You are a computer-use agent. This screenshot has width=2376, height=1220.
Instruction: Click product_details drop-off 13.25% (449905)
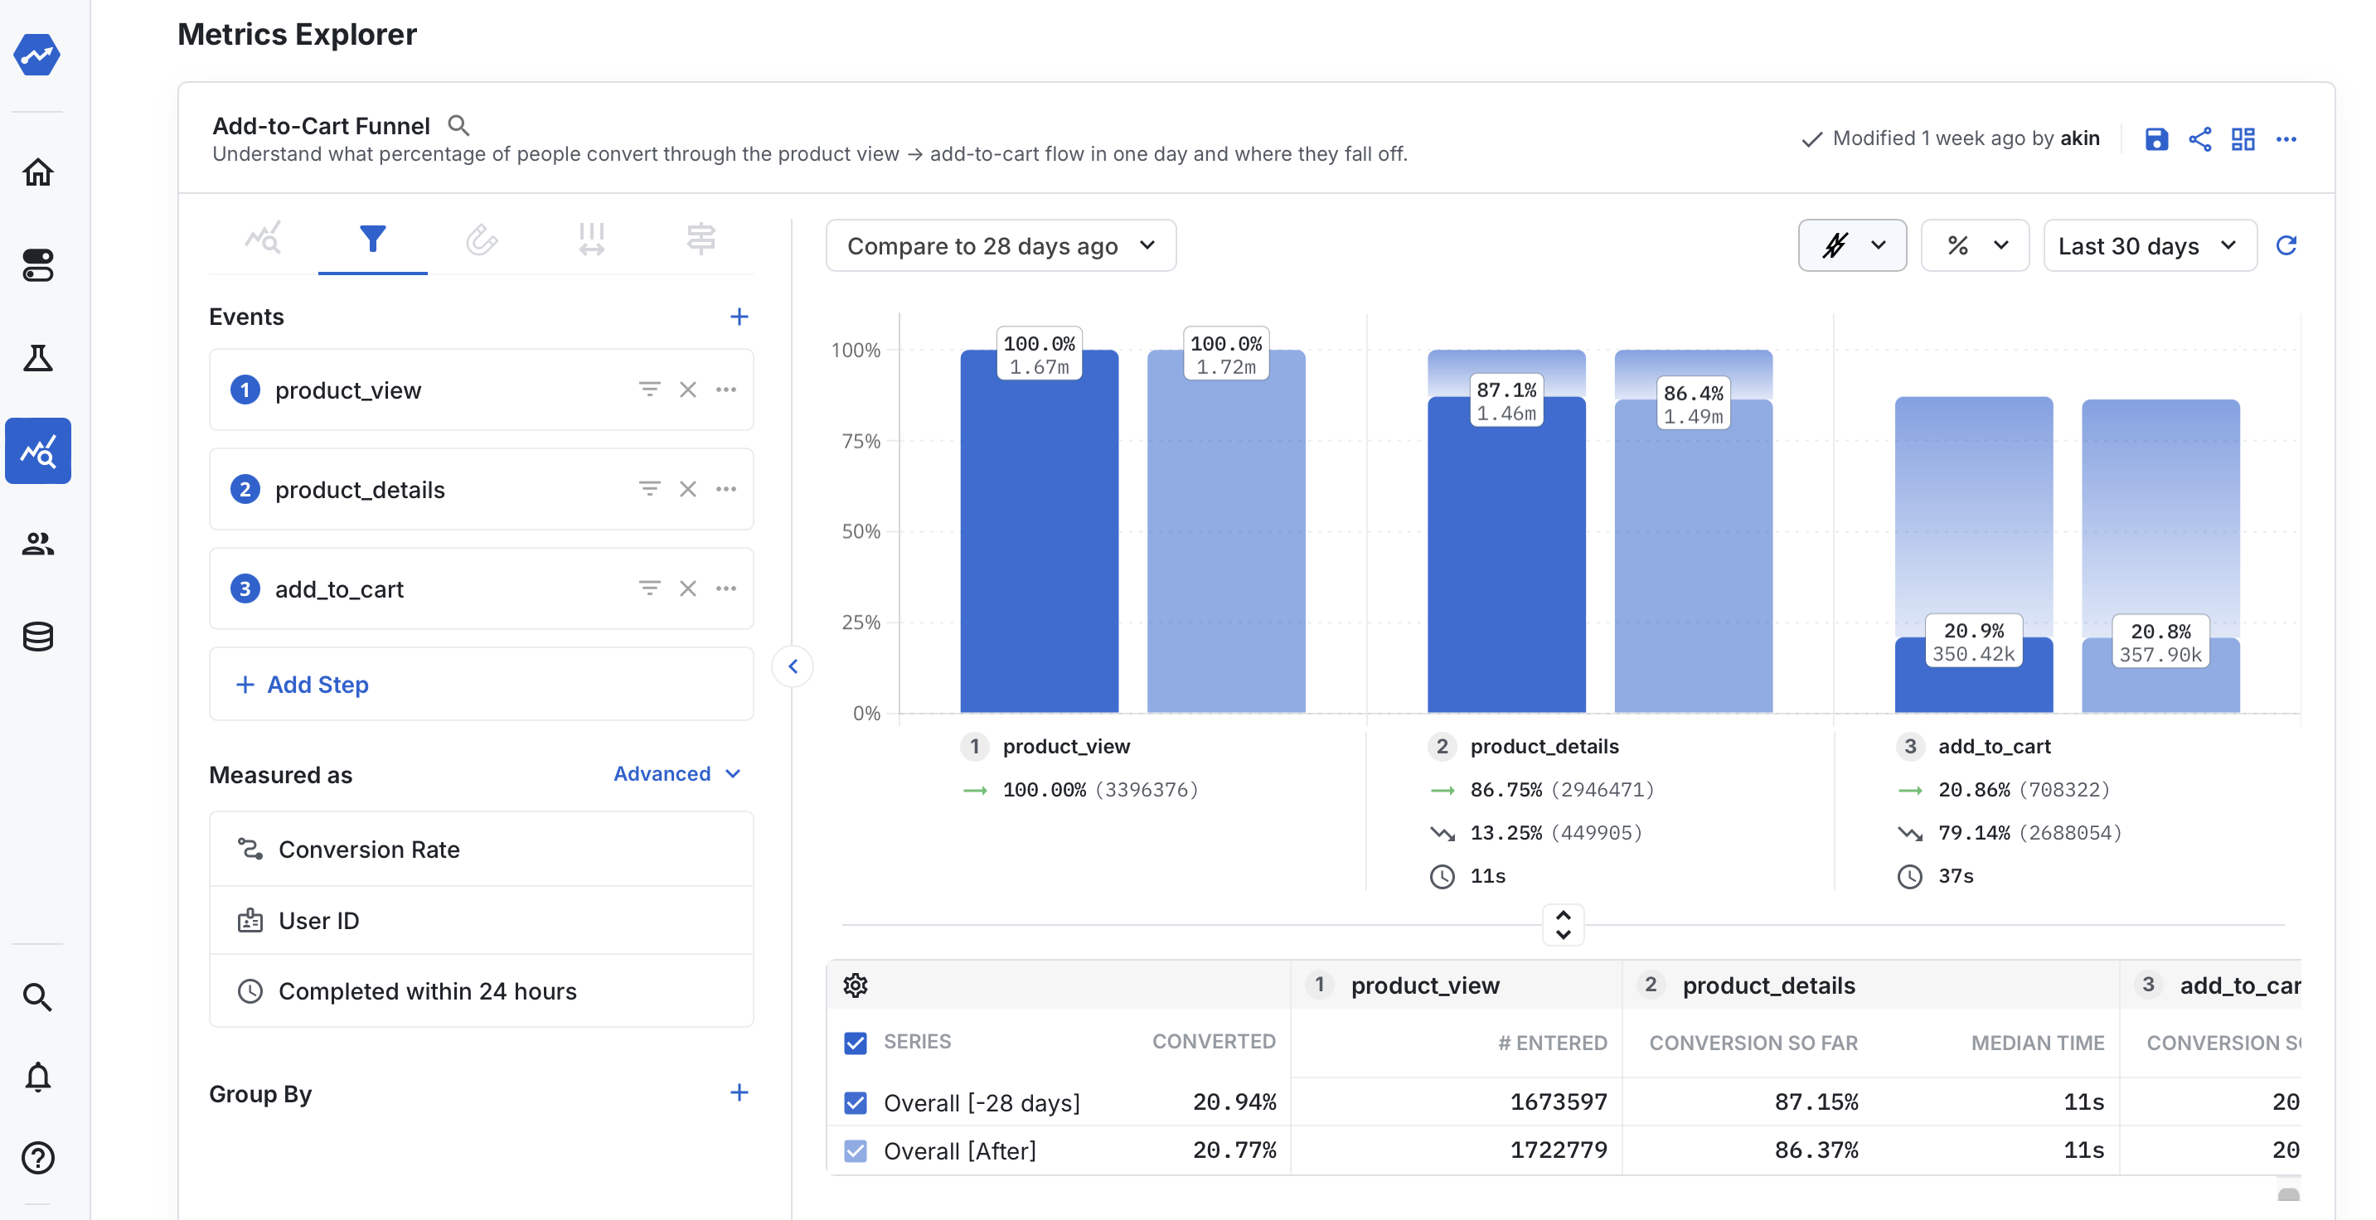(1556, 833)
